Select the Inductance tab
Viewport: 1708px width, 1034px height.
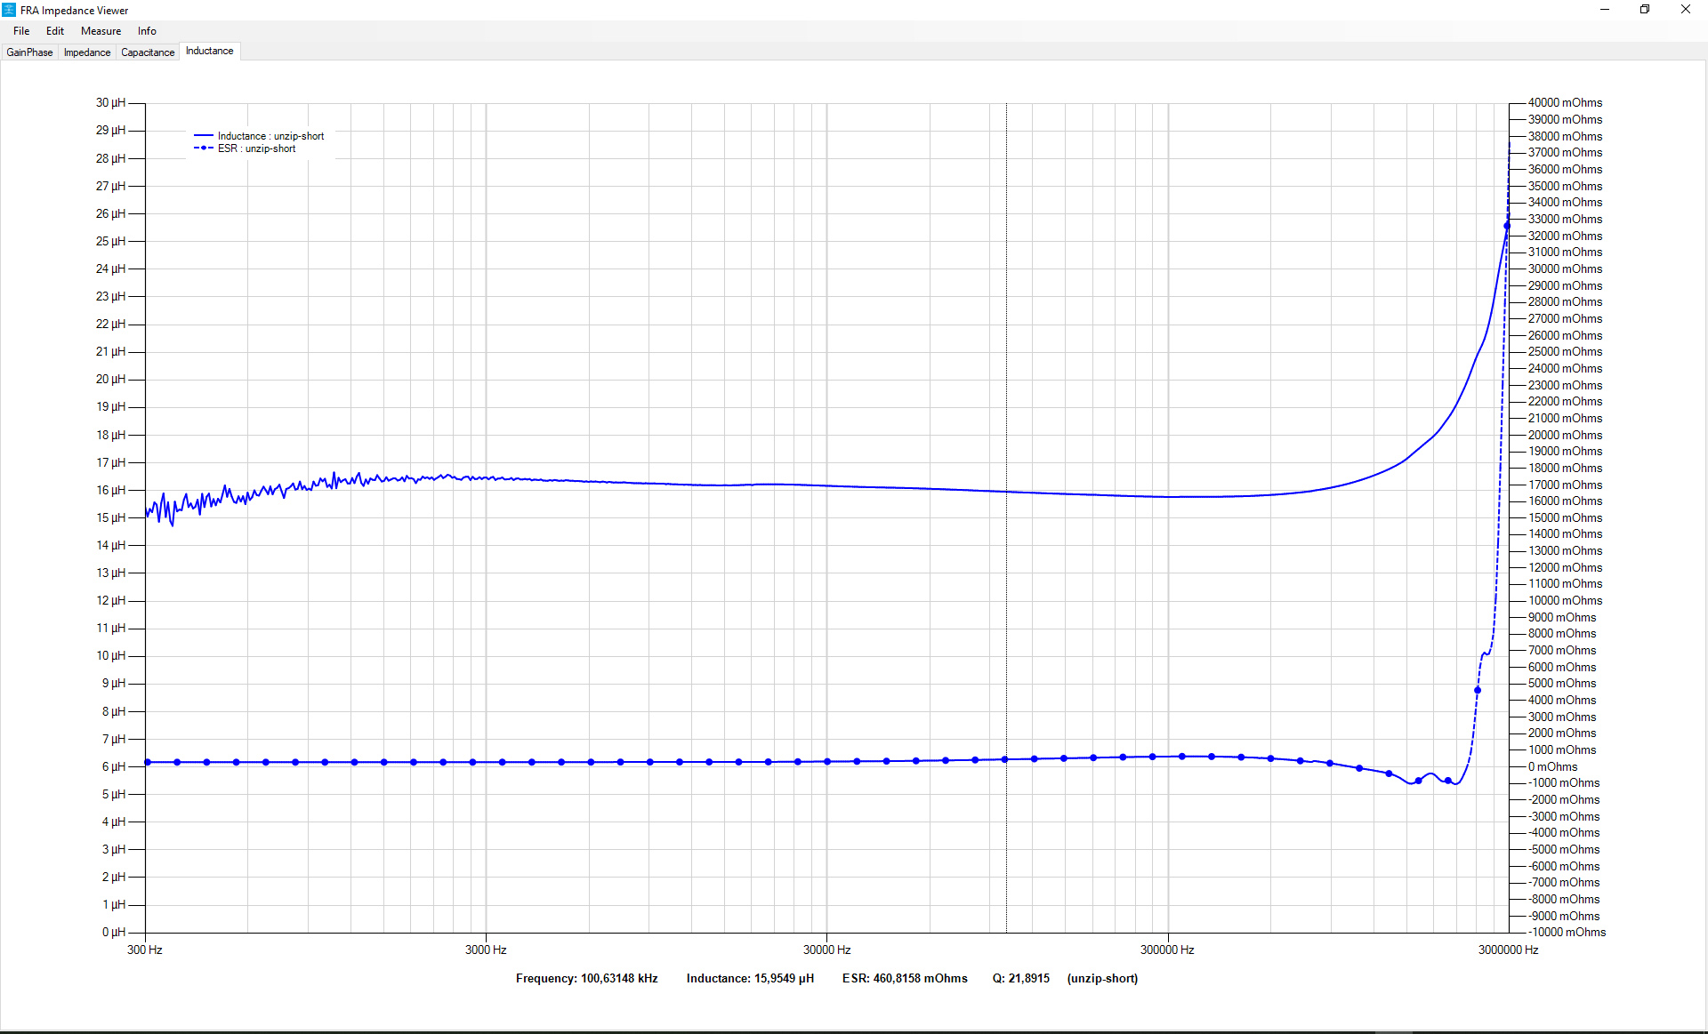click(210, 52)
